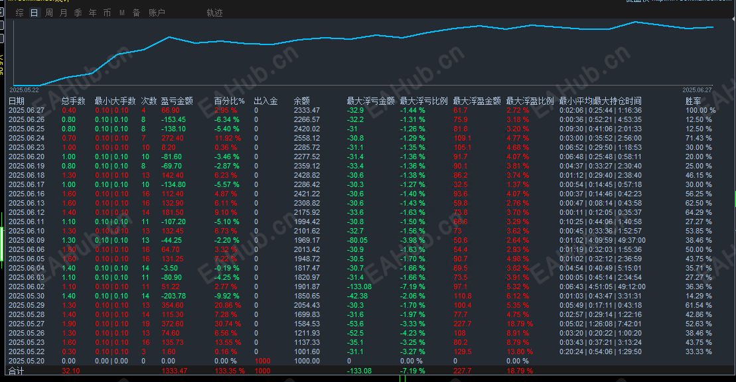Select the 2025.06.18 date cell
Screen dimensions: 736x382
[27, 176]
